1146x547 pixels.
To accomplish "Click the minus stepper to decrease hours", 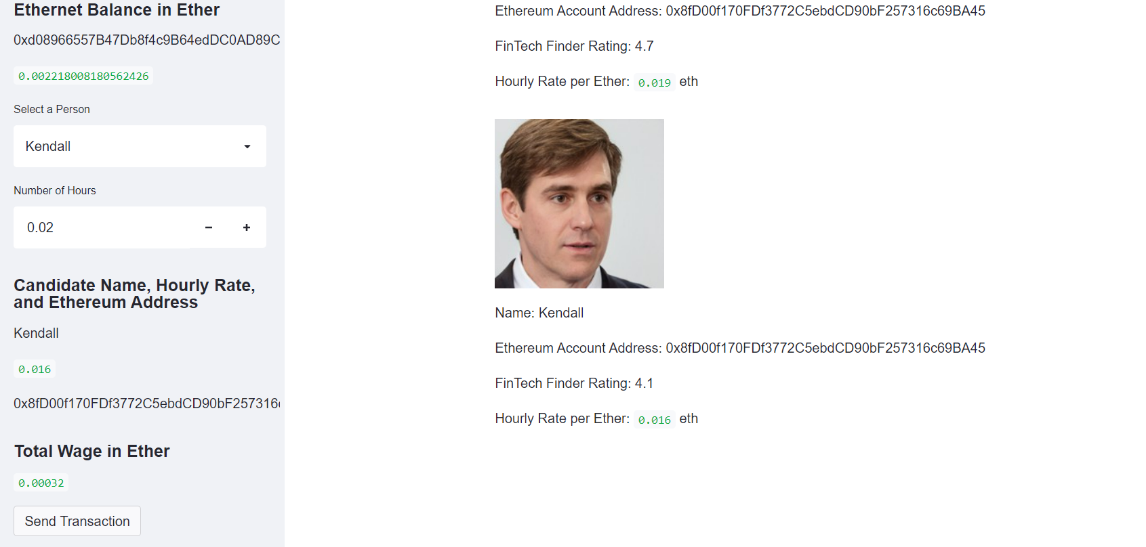I will (x=208, y=227).
